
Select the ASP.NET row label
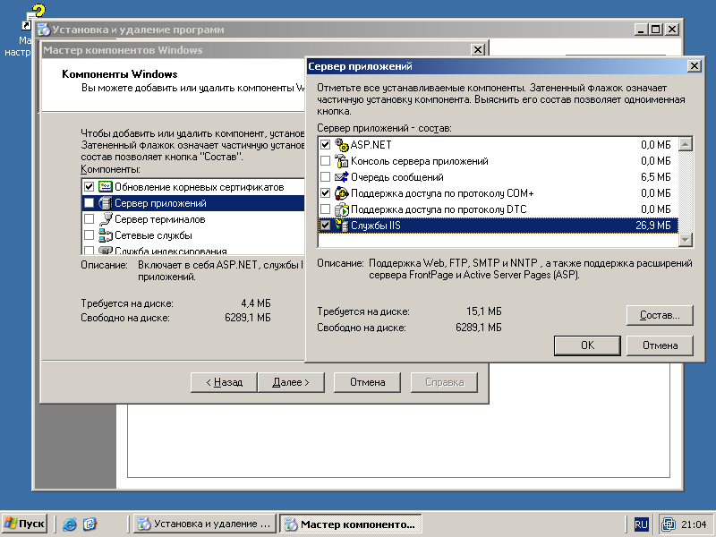(371, 145)
